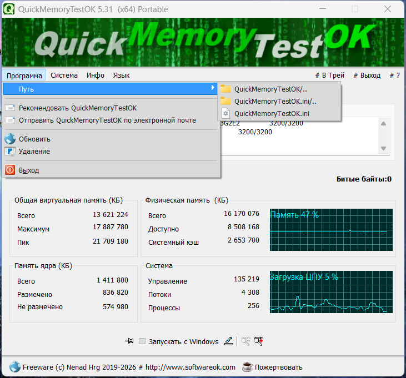Click the Пожертвовать donate link
The width and height of the screenshot is (406, 378).
pyautogui.click(x=279, y=367)
